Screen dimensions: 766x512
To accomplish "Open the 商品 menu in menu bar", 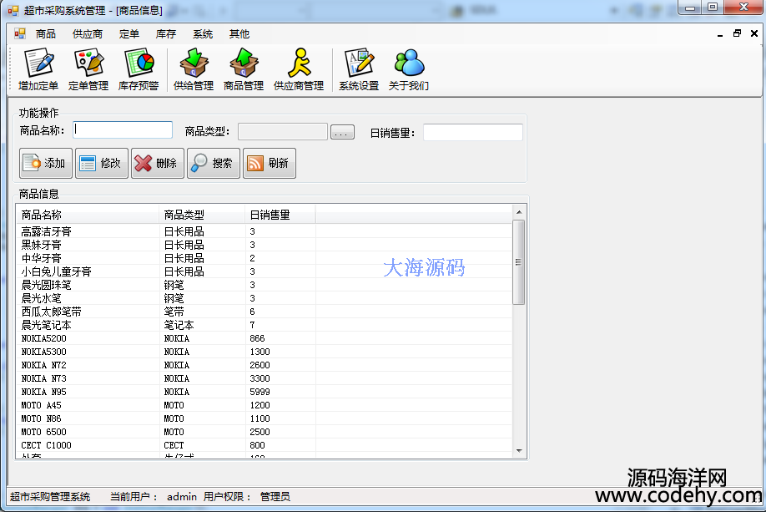I will click(x=46, y=34).
